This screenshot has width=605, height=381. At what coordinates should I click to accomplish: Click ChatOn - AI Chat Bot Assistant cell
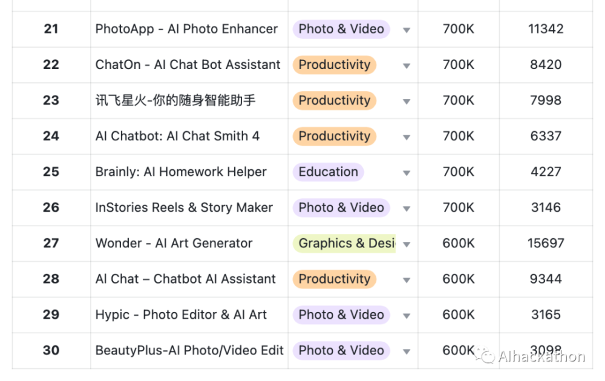point(189,65)
